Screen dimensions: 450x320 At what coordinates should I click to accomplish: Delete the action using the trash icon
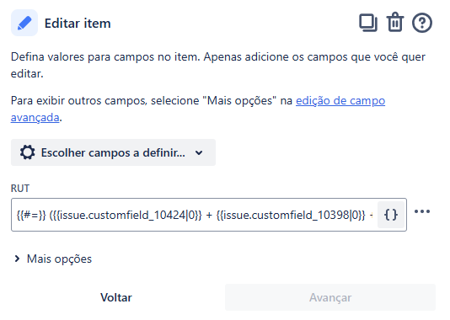(x=395, y=22)
